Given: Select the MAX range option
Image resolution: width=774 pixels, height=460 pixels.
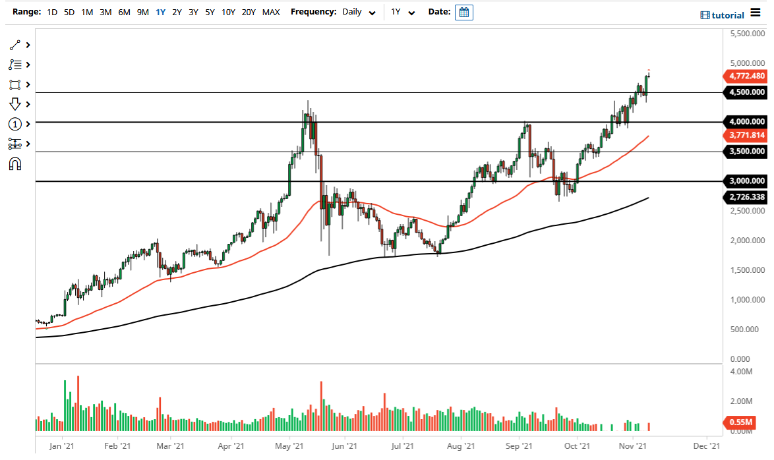Looking at the screenshot, I should click(270, 12).
